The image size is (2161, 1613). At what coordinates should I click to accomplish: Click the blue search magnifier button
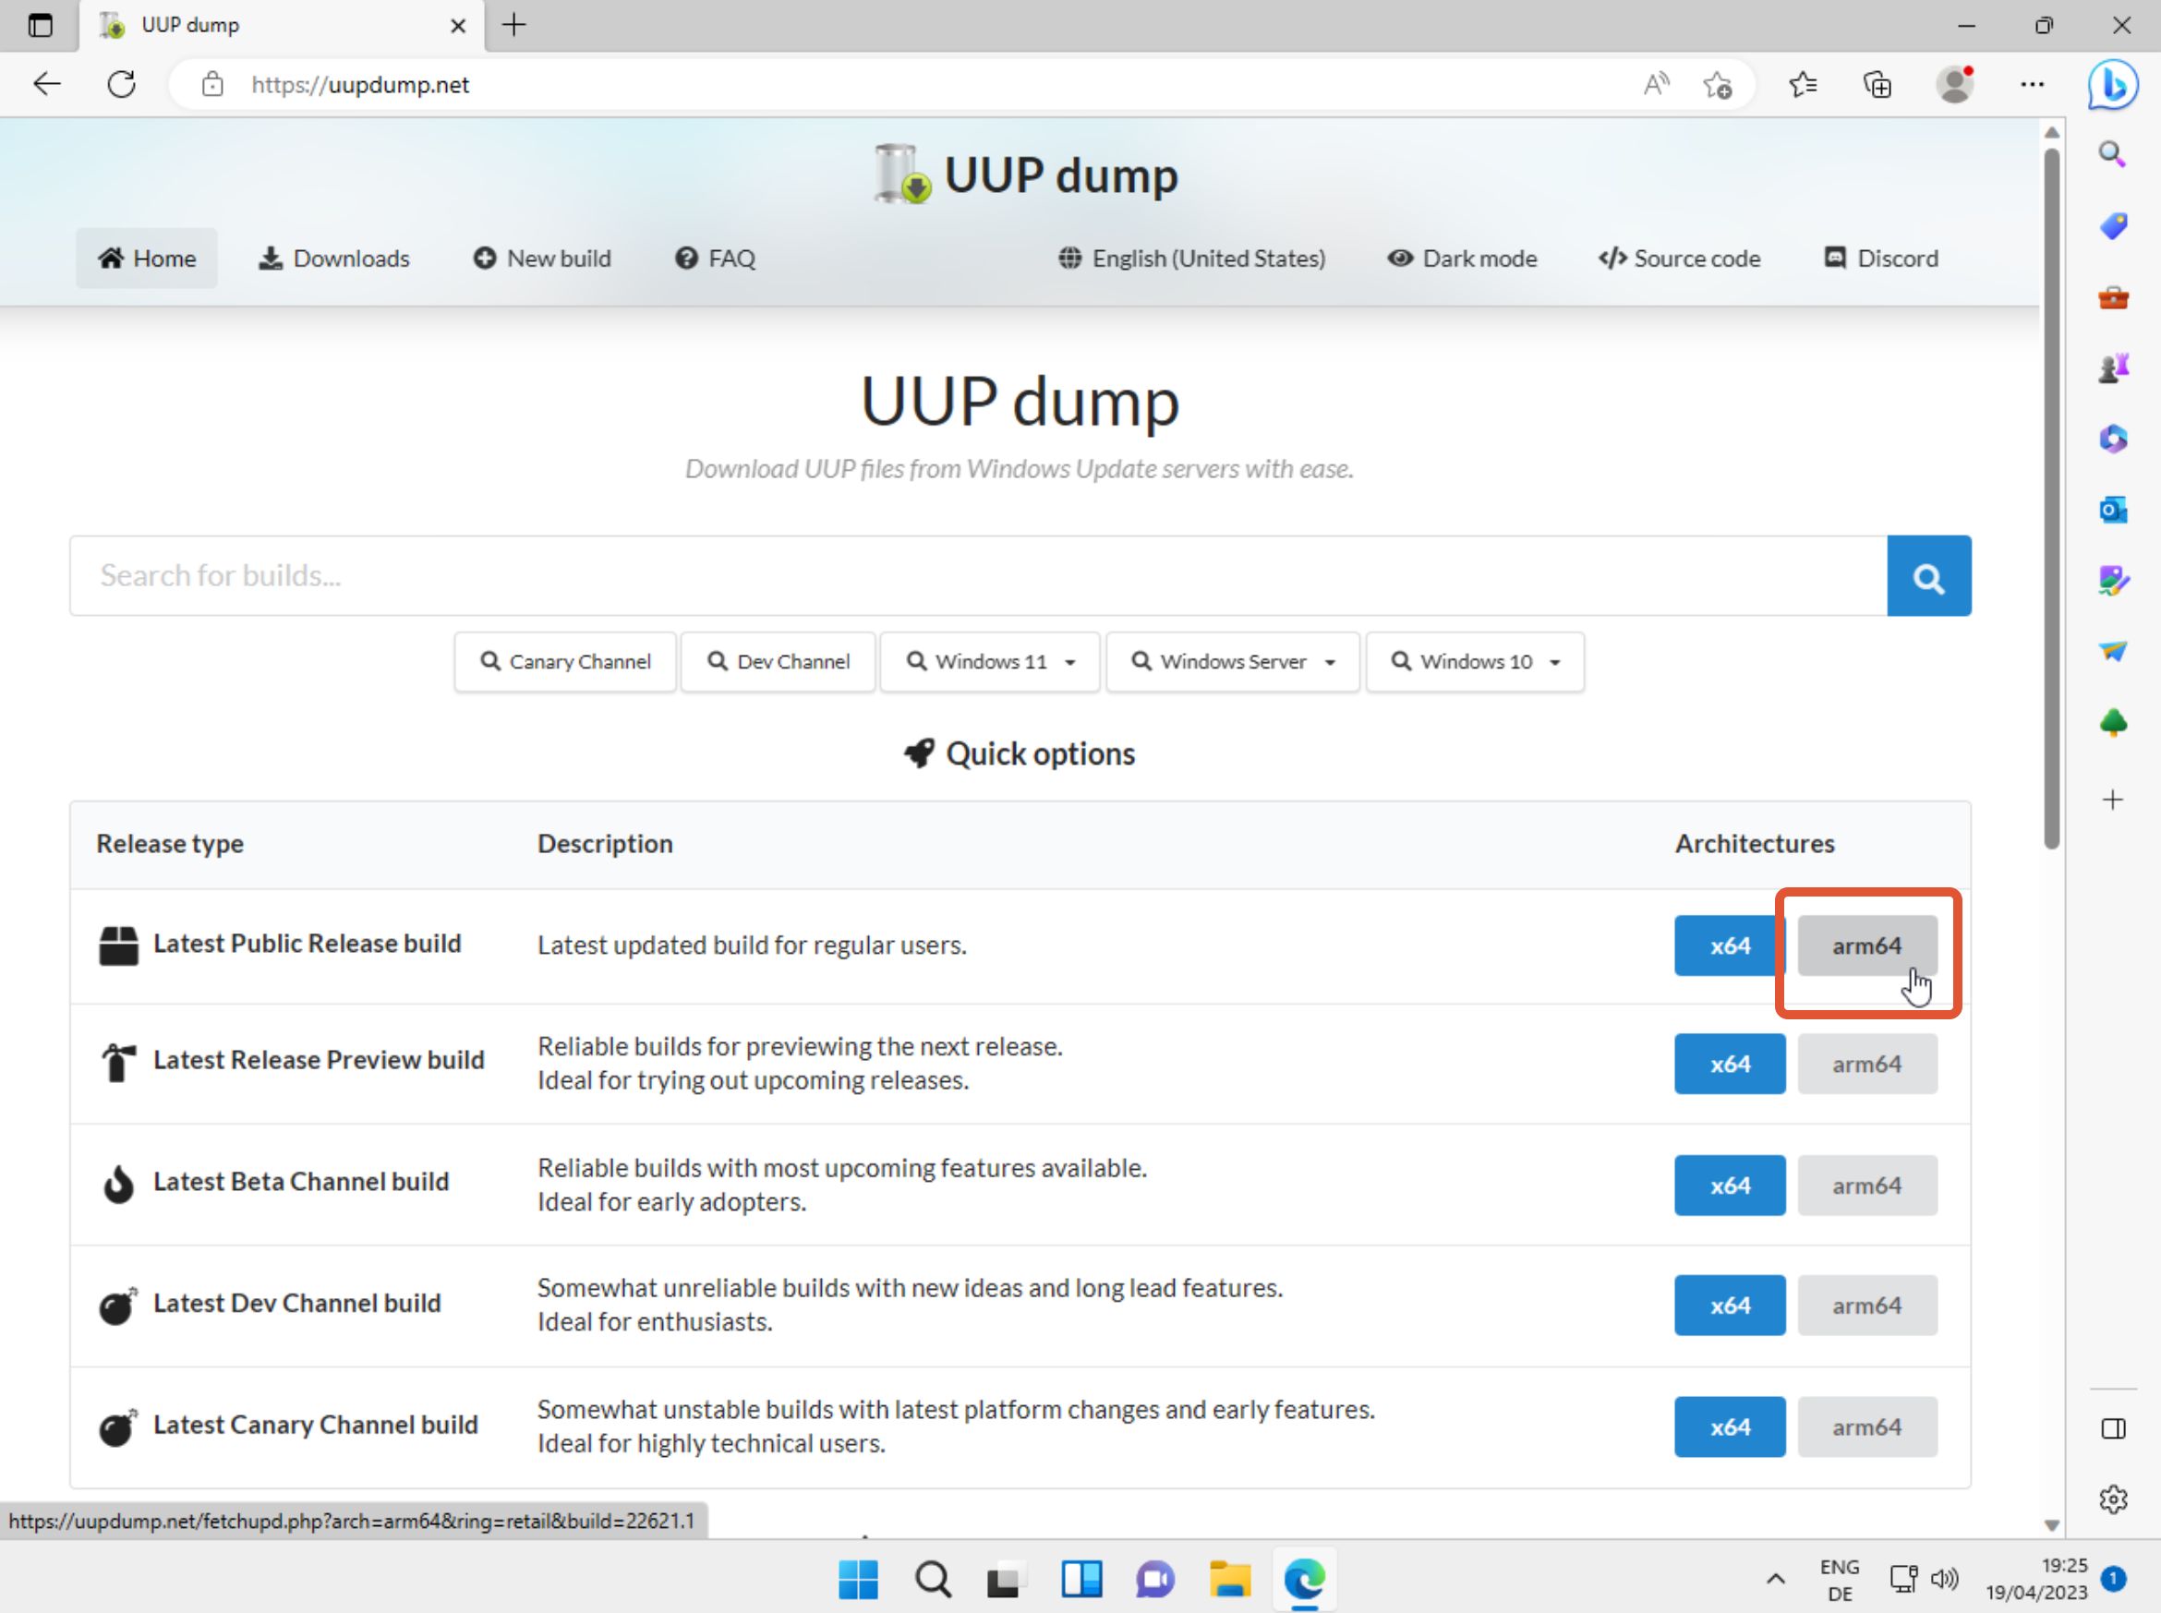[1927, 576]
